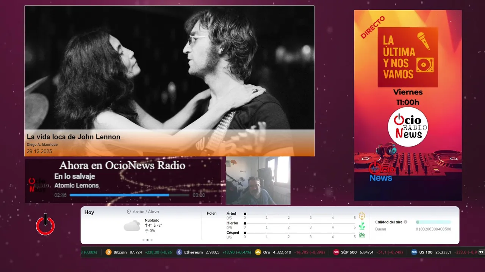
Task: Click the Nublado weather condition text
Action: point(152,220)
